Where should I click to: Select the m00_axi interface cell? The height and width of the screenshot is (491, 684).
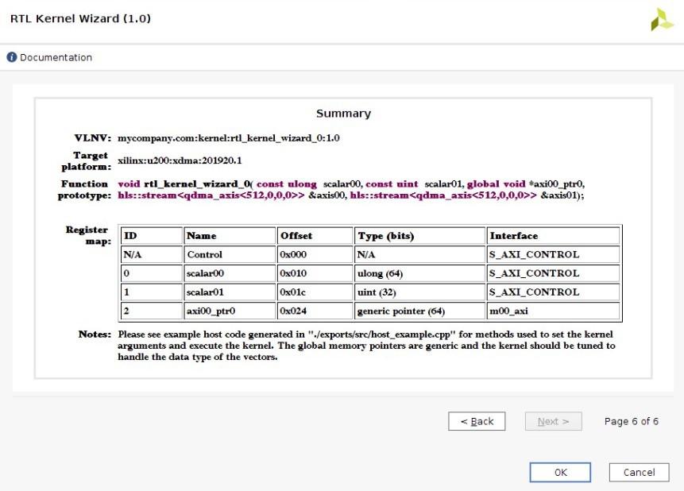(x=553, y=311)
